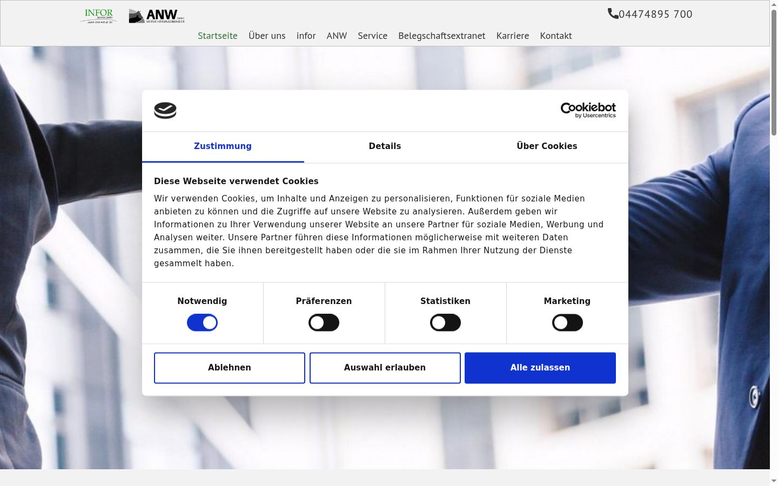Call the number 04474895 700
Image resolution: width=778 pixels, height=486 pixels.
[x=655, y=14]
